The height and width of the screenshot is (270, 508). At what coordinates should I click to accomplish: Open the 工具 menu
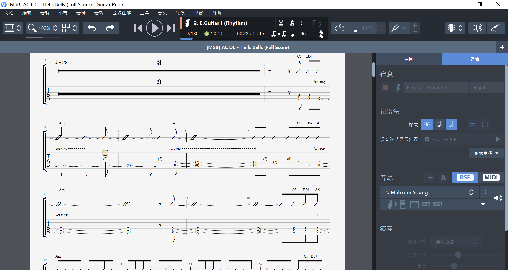[x=144, y=13]
